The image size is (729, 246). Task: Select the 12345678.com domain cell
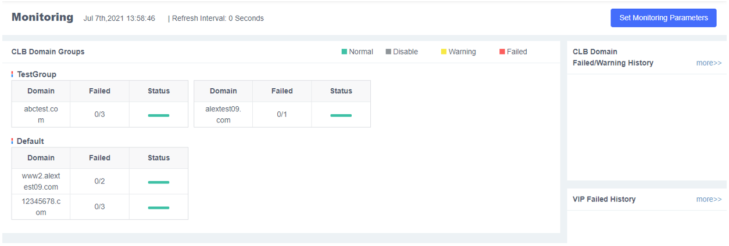click(x=41, y=207)
